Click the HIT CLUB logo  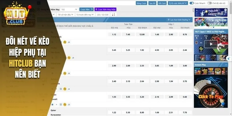click(18, 13)
